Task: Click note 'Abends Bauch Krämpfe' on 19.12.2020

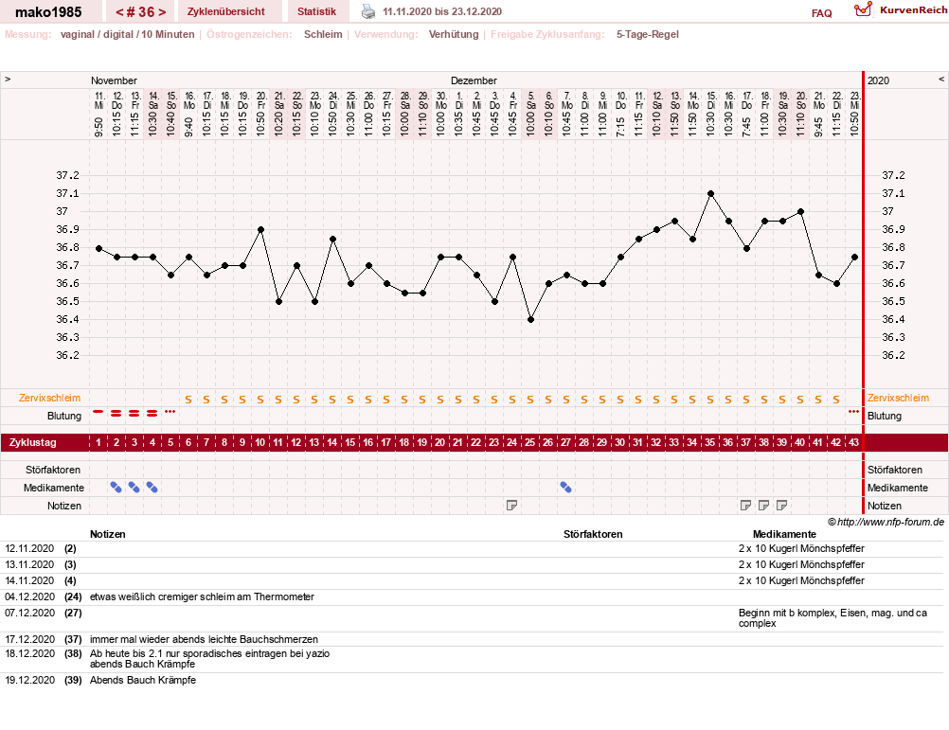Action: pos(143,680)
